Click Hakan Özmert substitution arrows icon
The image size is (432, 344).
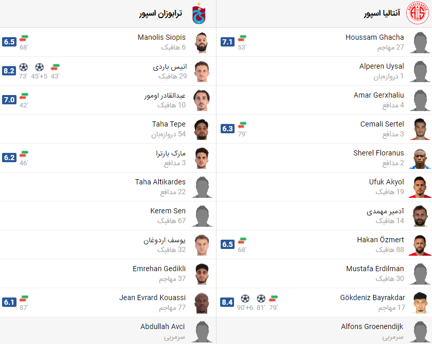(x=242, y=240)
